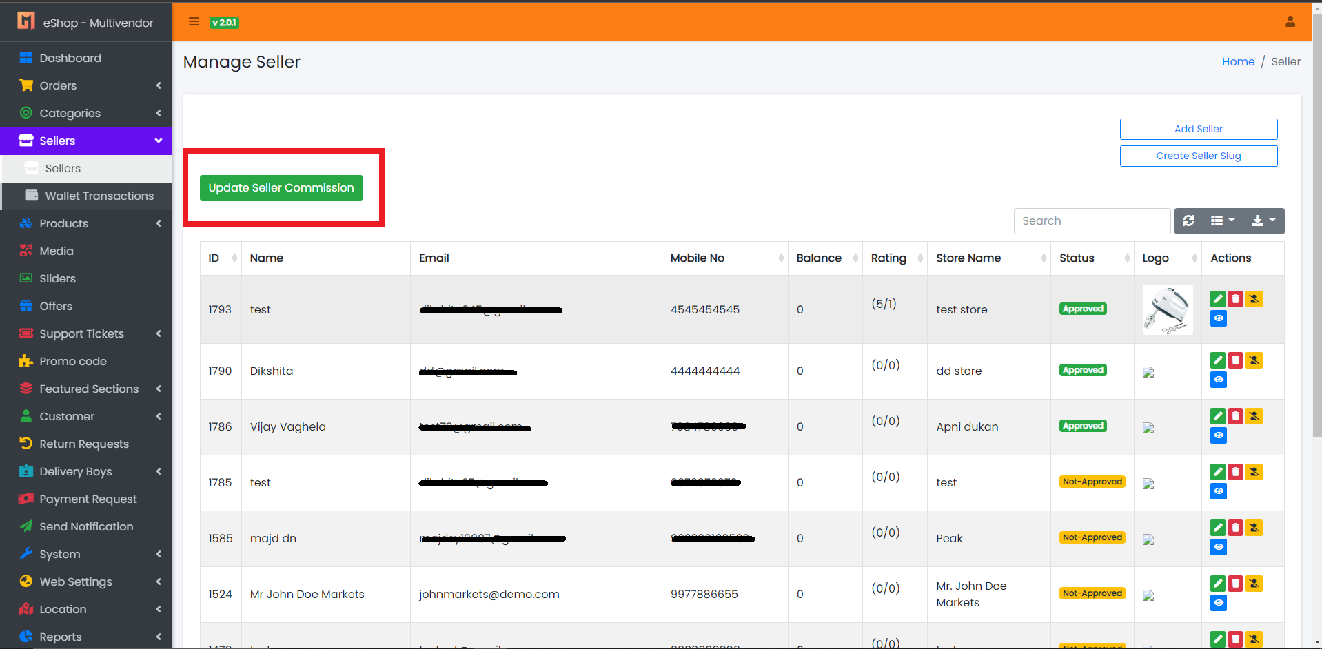
Task: Open Dashboard in the sidebar
Action: [86, 58]
